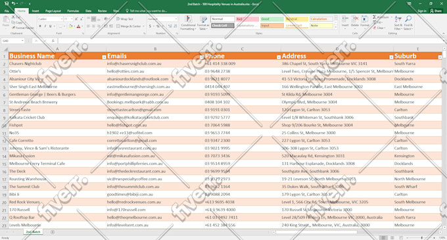447x240 pixels.
Task: Insert cells using the Insert icon
Action: click(345, 22)
